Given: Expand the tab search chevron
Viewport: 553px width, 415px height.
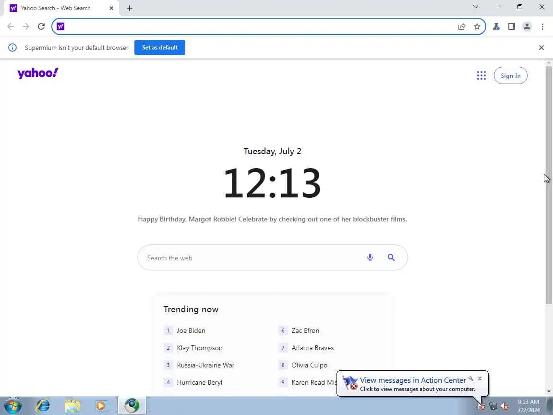Looking at the screenshot, I should tap(476, 7).
